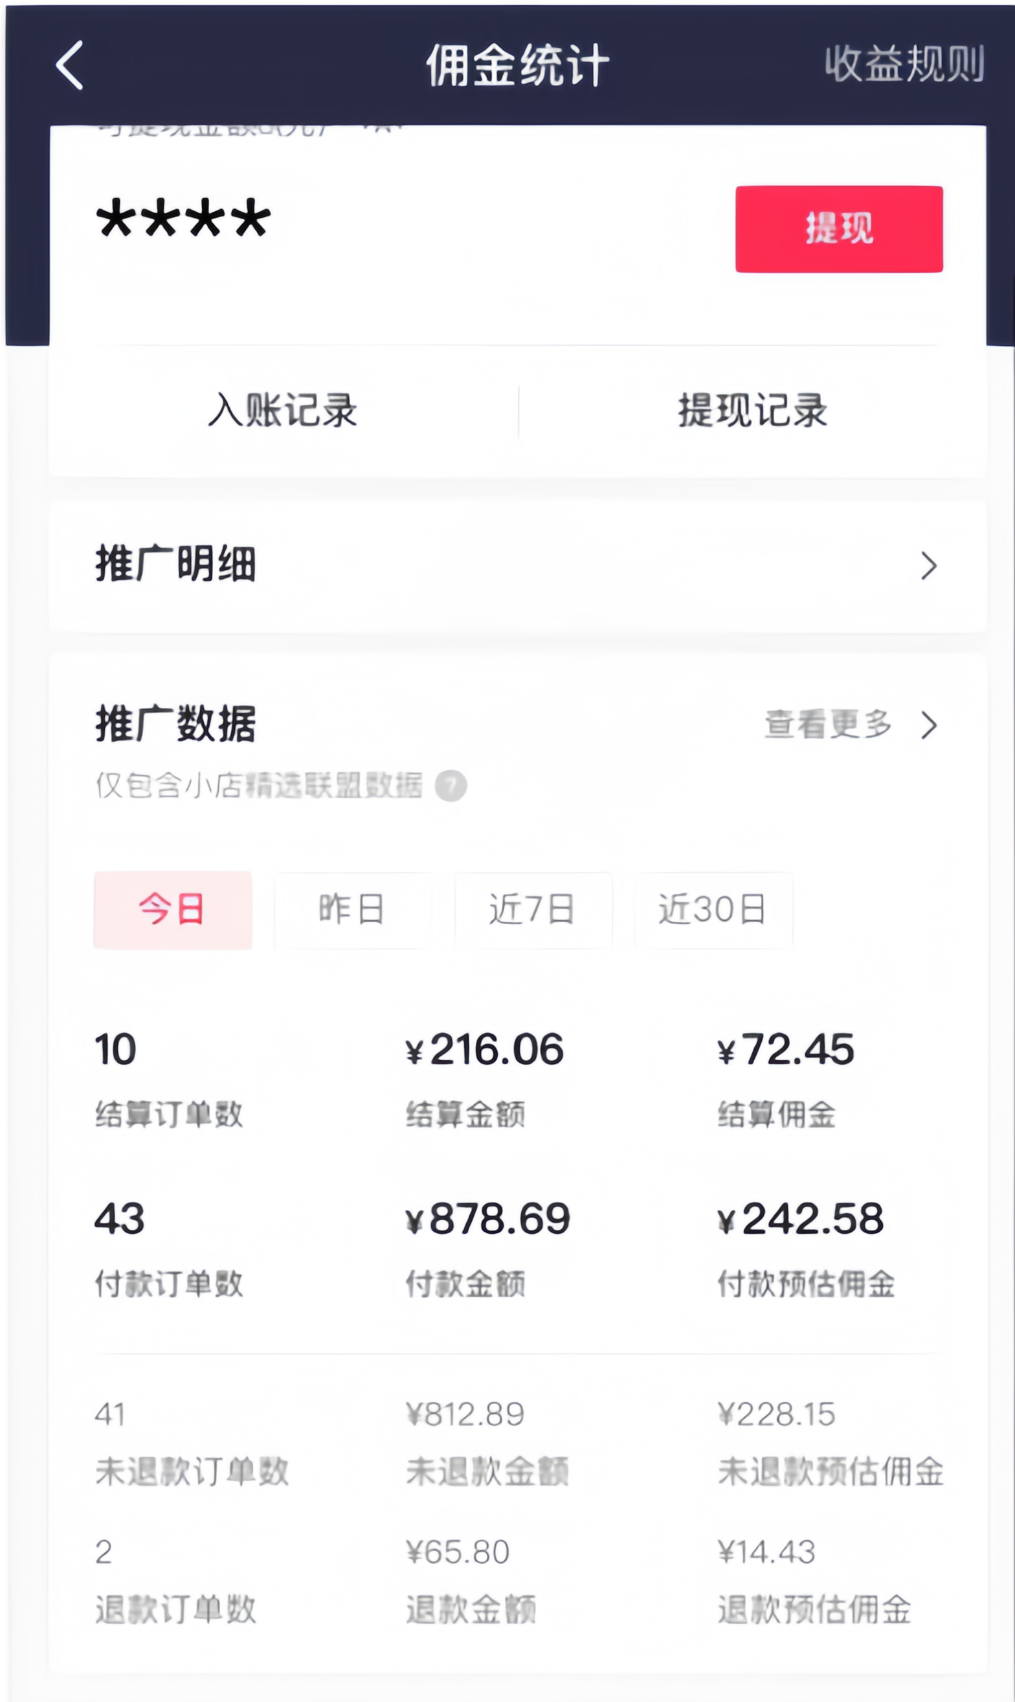This screenshot has width=1015, height=1702.
Task: Select the 近7日 date filter
Action: [x=533, y=910]
